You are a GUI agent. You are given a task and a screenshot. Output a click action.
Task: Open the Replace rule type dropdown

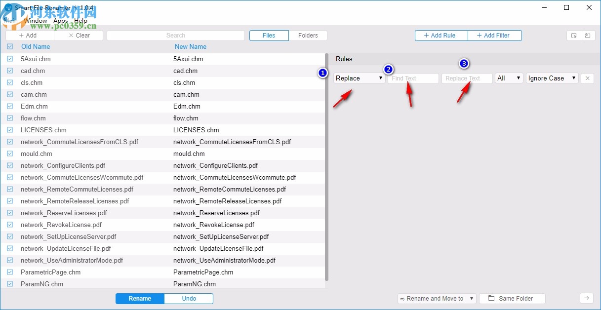pos(380,78)
